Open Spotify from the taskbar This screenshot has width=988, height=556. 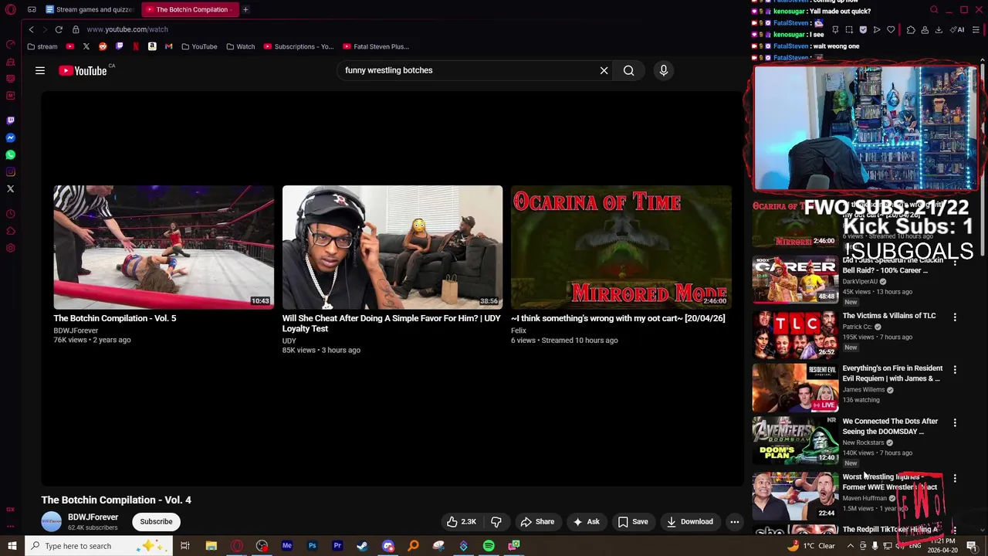coord(489,546)
